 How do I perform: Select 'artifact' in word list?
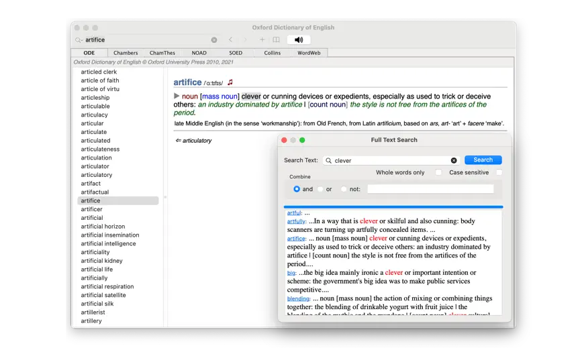91,184
